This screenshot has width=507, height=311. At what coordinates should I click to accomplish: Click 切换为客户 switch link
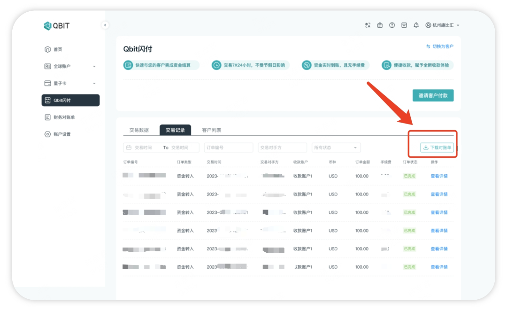point(440,47)
